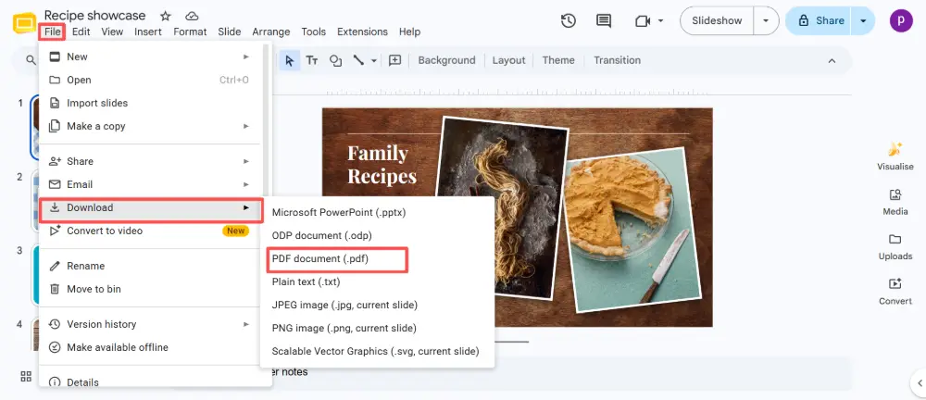
Task: Open the line tool dropdown arrow
Action: [x=374, y=60]
